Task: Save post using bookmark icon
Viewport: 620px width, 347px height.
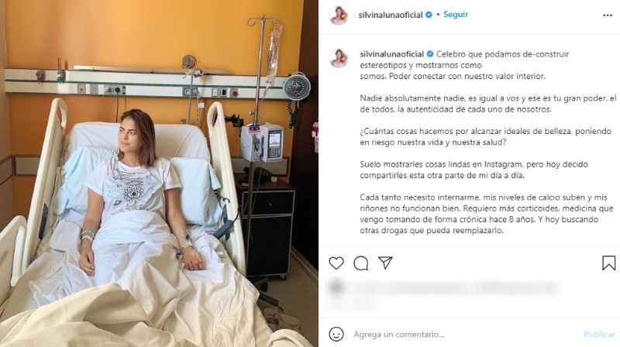Action: pos(608,263)
